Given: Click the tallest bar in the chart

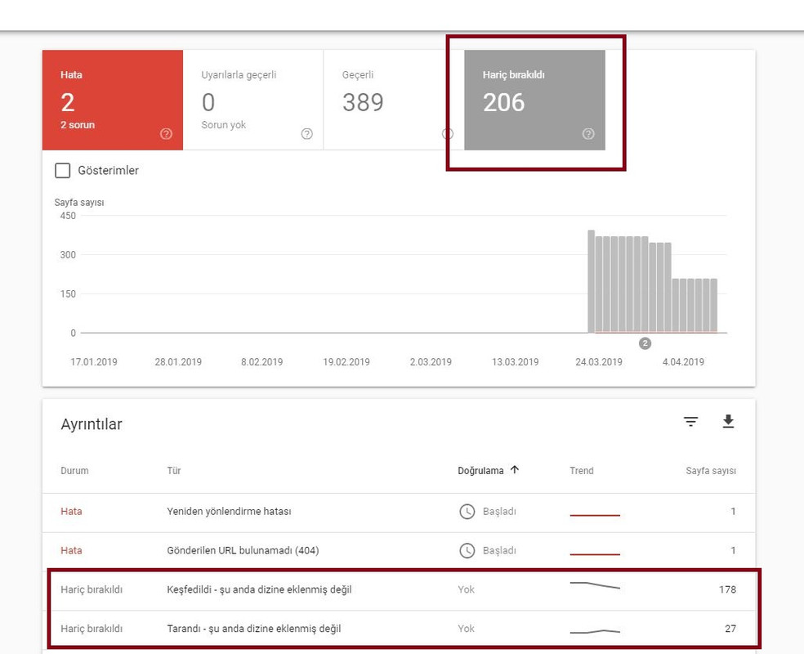Looking at the screenshot, I should tap(592, 281).
